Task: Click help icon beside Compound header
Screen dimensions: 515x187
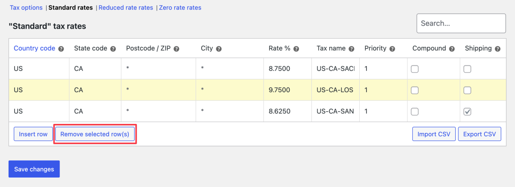Action: tap(452, 49)
